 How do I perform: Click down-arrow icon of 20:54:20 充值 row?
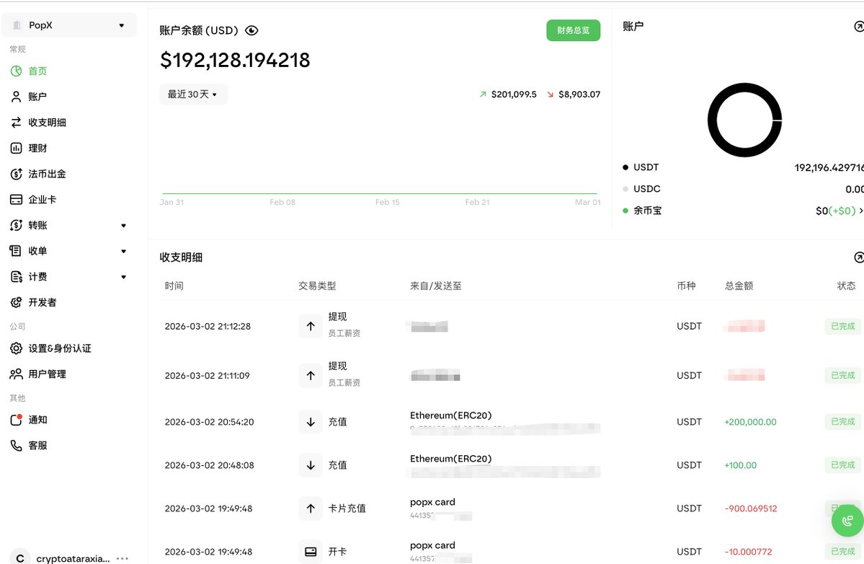pos(311,422)
